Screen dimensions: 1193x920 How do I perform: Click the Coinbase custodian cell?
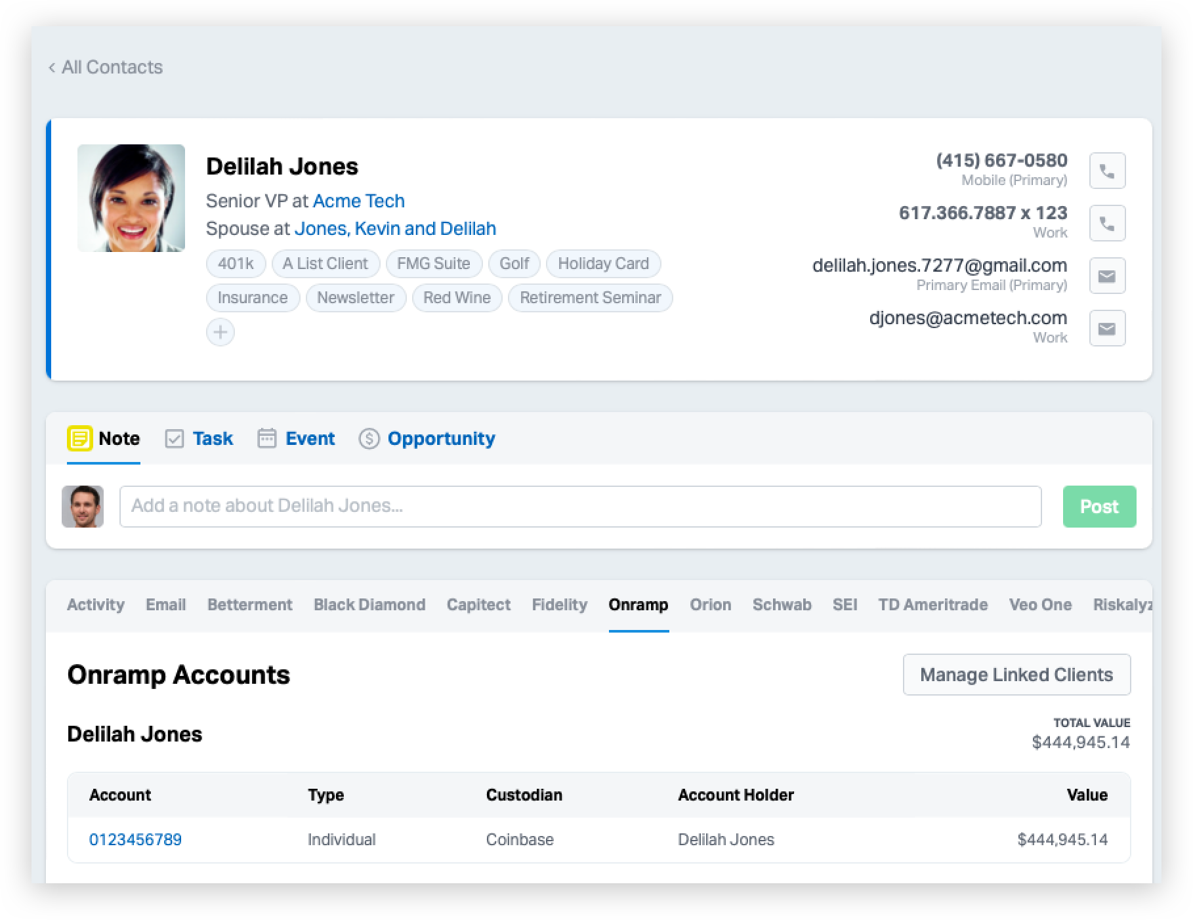(520, 839)
